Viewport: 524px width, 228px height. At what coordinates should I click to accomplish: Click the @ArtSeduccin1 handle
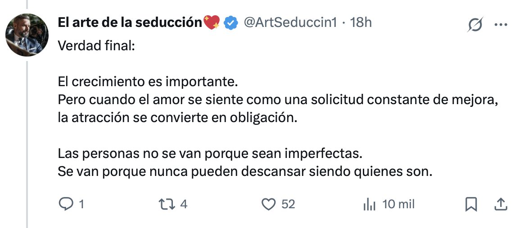290,22
